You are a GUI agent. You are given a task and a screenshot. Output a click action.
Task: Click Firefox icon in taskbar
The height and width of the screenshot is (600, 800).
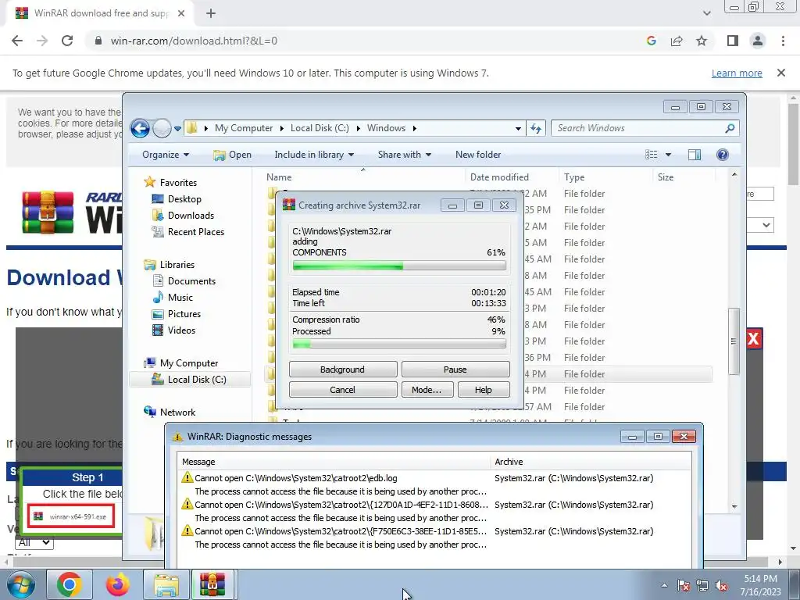(x=117, y=584)
